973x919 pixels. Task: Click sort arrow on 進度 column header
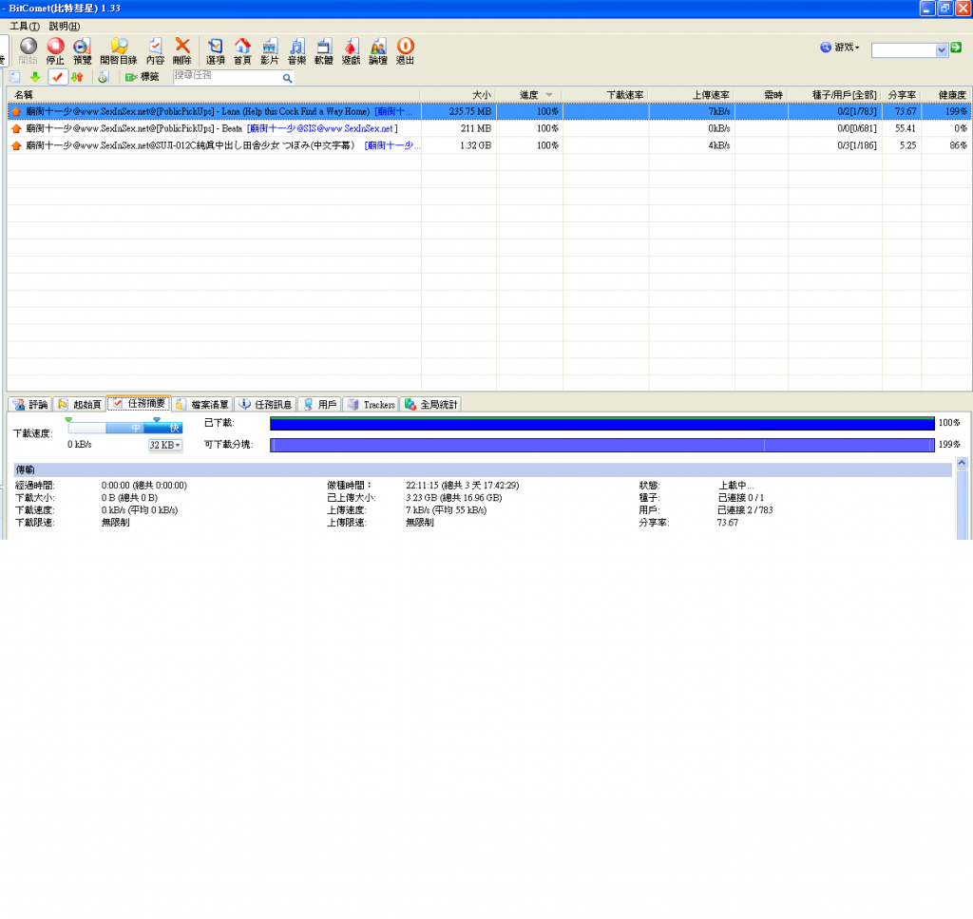[x=549, y=95]
